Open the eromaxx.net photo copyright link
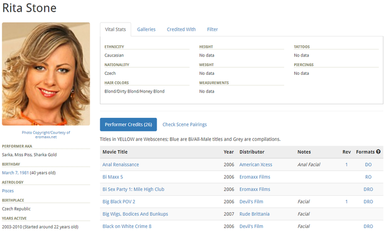Image resolution: width=384 pixels, height=231 pixels. coord(46,134)
